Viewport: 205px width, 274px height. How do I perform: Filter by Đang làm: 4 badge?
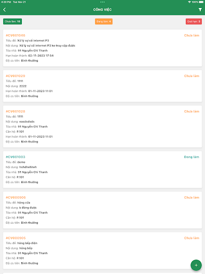[104, 21]
